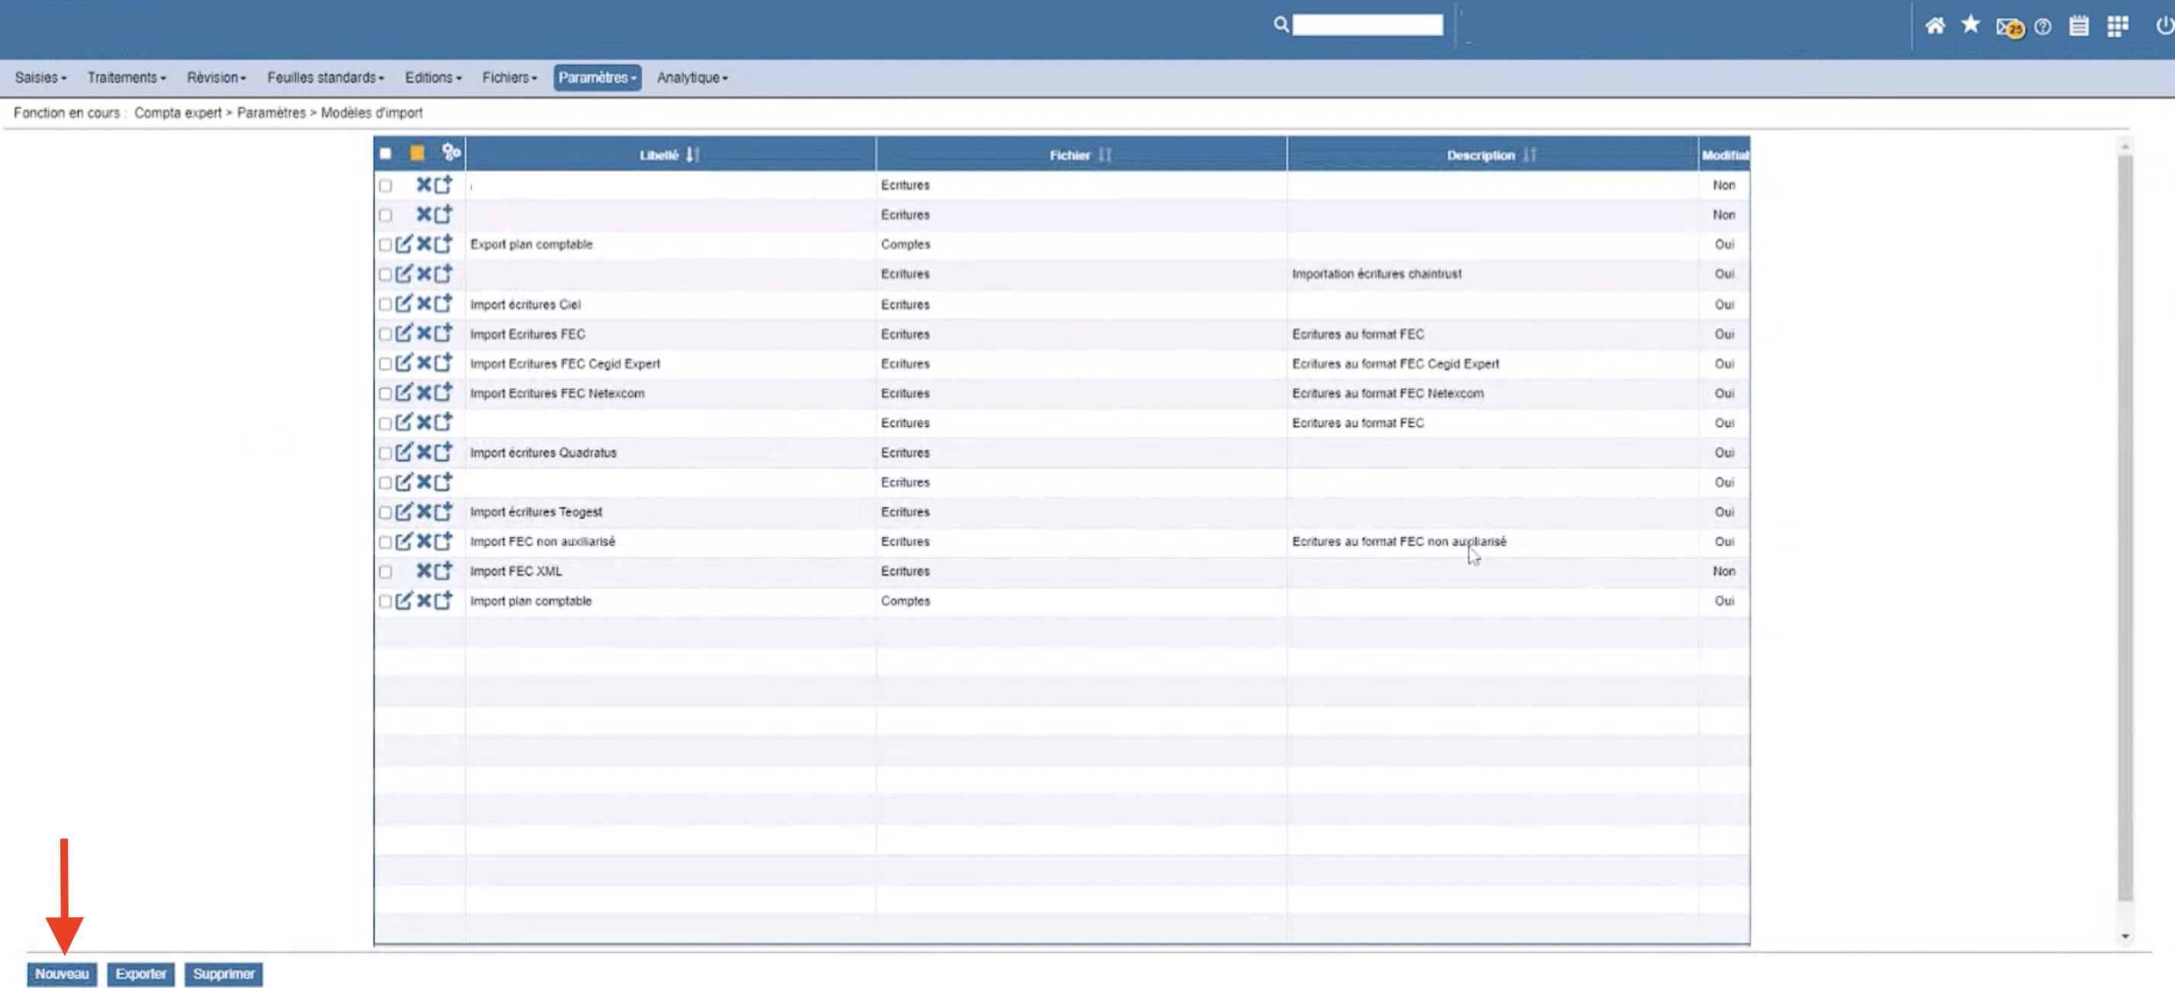Open the Révision dropdown menu

click(x=216, y=77)
